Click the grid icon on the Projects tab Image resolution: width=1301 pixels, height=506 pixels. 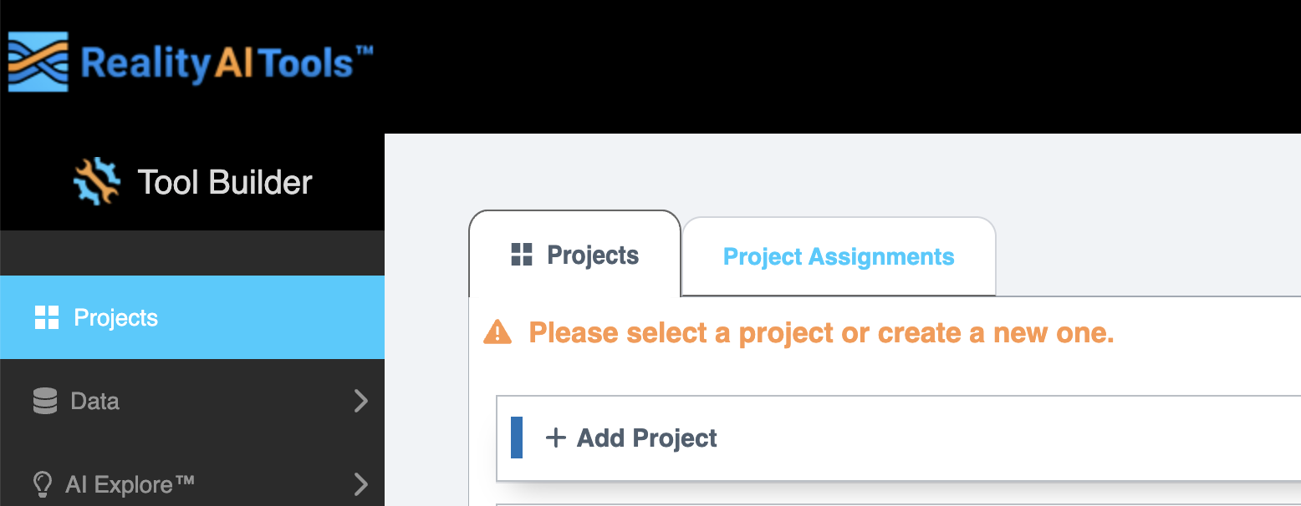[523, 256]
